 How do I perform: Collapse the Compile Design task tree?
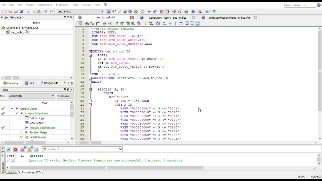[x=12, y=109]
